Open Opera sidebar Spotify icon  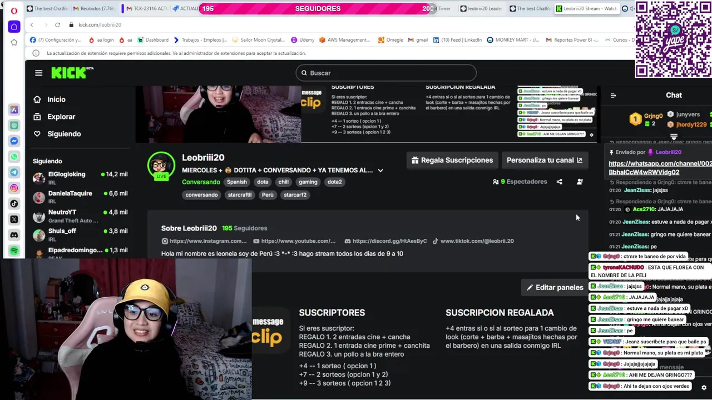coord(14,251)
